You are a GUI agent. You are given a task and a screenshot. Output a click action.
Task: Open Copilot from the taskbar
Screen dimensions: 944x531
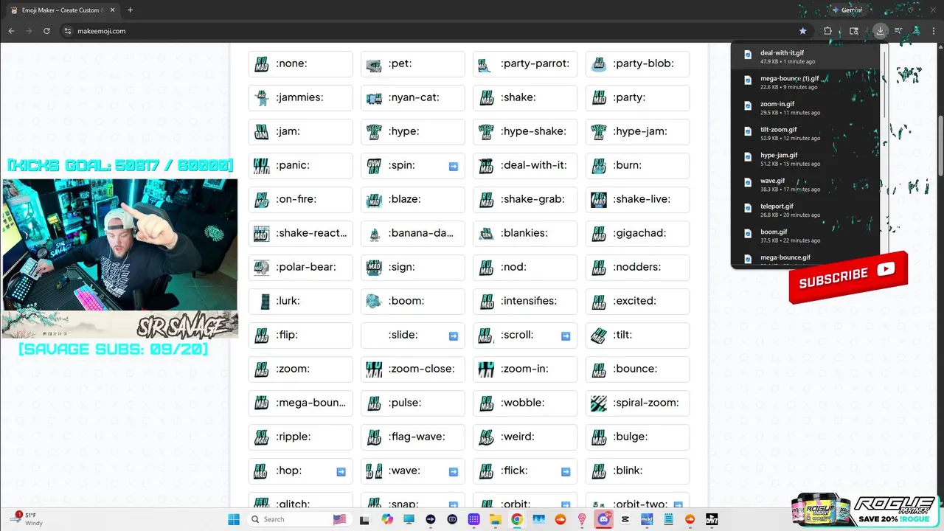388,519
